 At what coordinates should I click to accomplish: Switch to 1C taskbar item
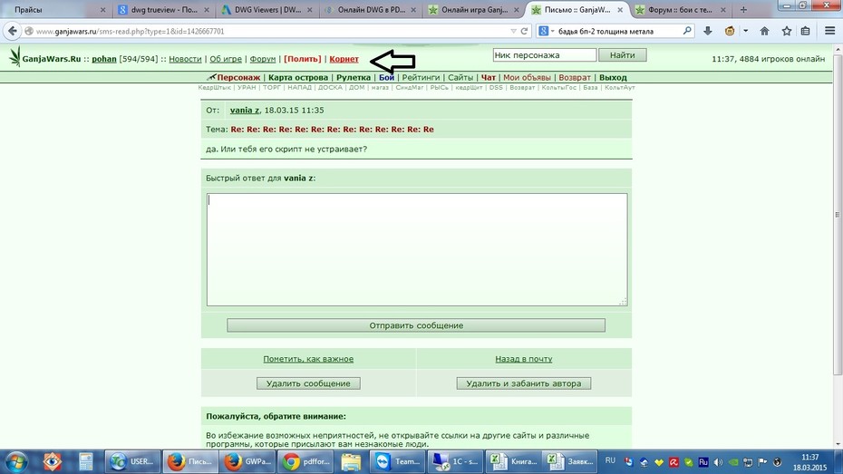[x=456, y=461]
